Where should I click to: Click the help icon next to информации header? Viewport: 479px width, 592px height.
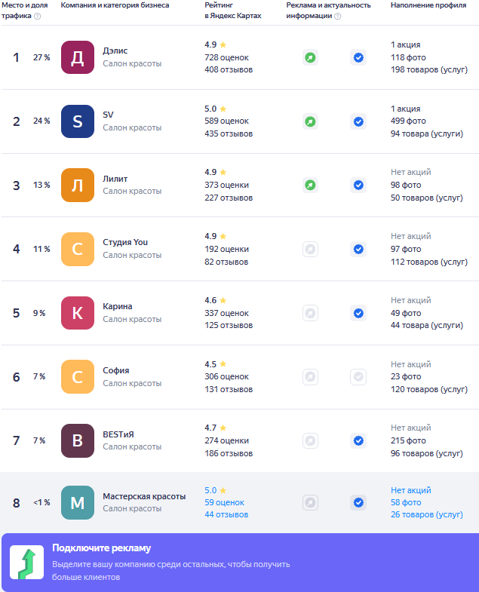coord(338,16)
